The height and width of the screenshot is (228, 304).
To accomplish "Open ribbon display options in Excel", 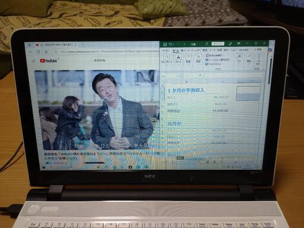I will pos(239,43).
